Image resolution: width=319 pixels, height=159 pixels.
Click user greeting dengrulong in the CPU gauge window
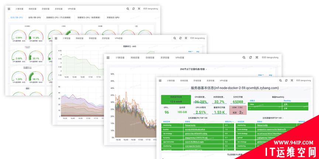click(x=150, y=9)
